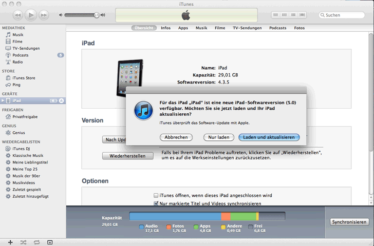Open Genius in the sidebar

pyautogui.click(x=18, y=133)
